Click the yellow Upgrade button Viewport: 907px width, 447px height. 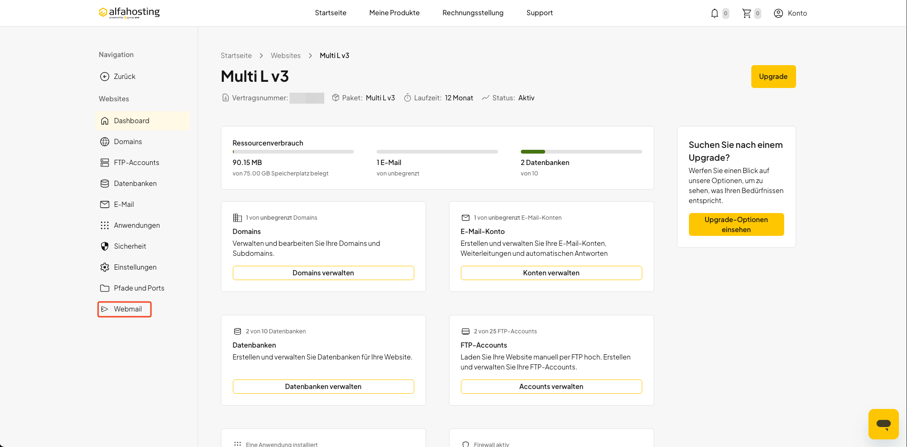[x=773, y=77]
